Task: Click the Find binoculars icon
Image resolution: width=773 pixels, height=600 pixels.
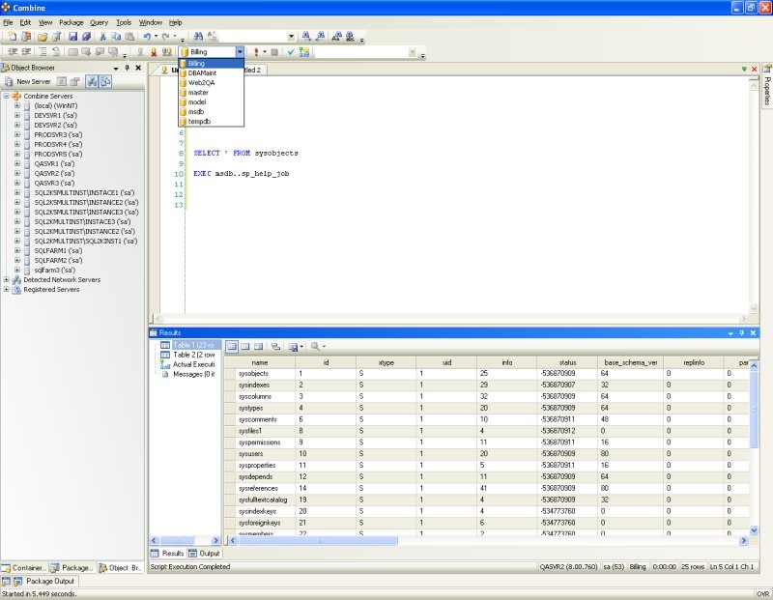Action: pyautogui.click(x=198, y=37)
